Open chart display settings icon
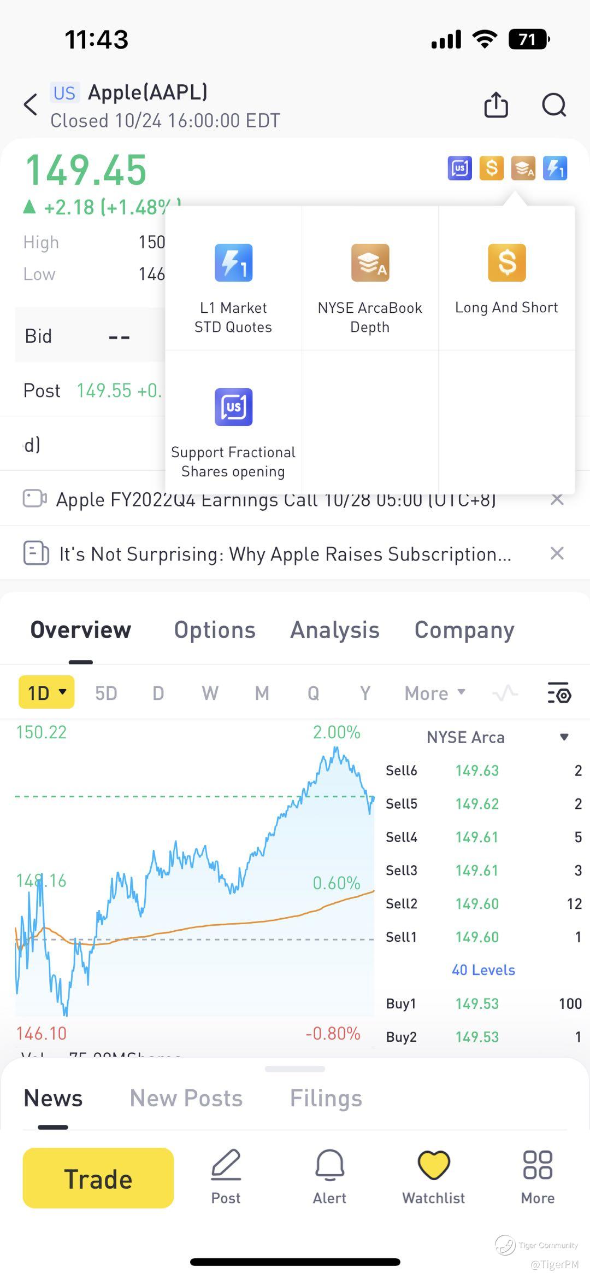Image resolution: width=590 pixels, height=1278 pixels. (x=559, y=693)
